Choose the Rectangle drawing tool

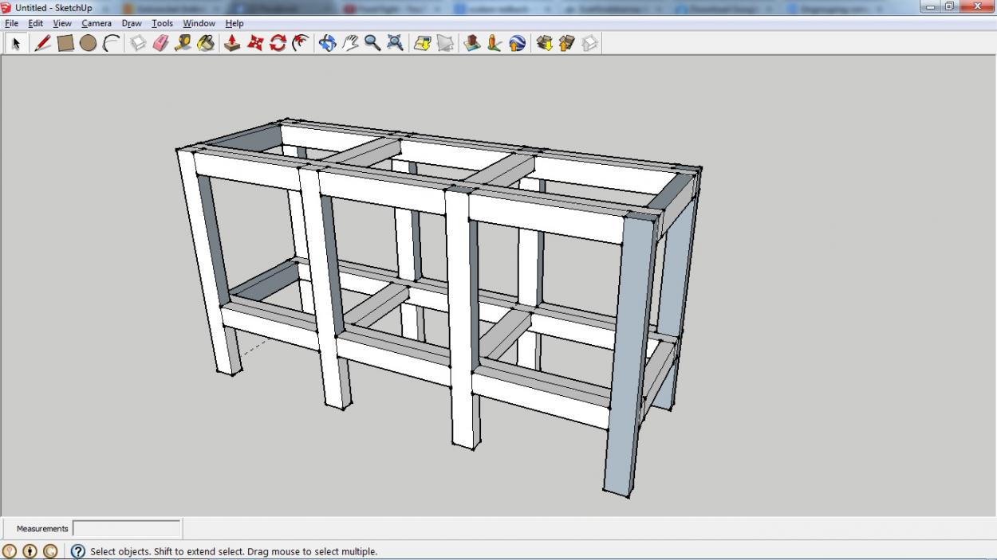click(x=65, y=43)
